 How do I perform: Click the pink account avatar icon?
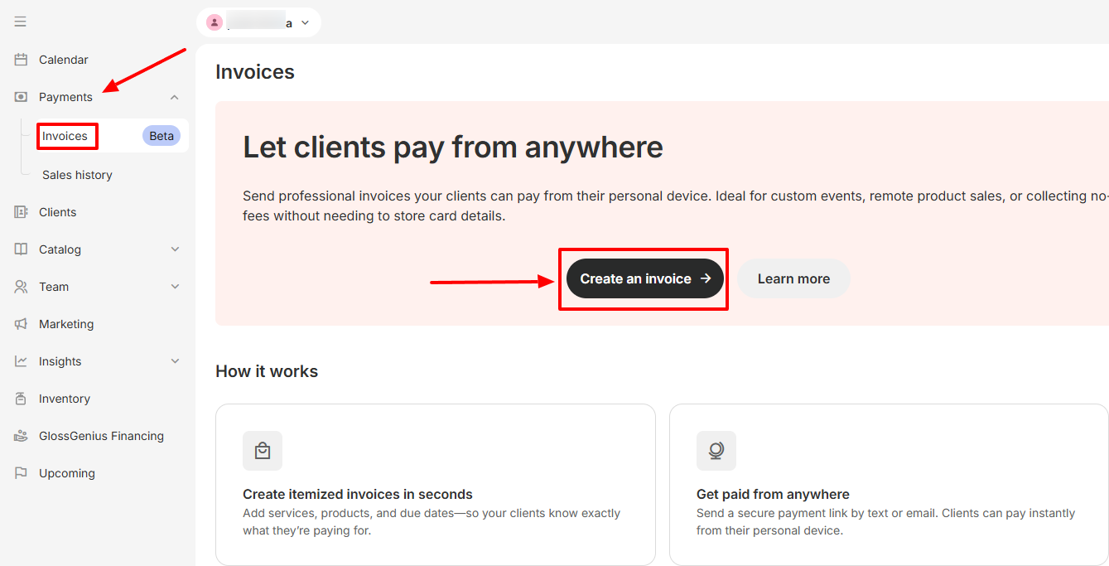coord(215,22)
